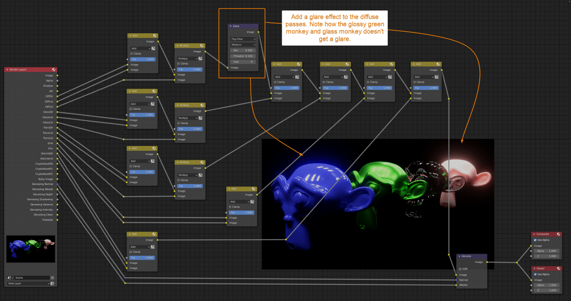The image size is (571, 301).
Task: Toggle alpha icon in Add node wired to Glare output
Action: (297, 77)
